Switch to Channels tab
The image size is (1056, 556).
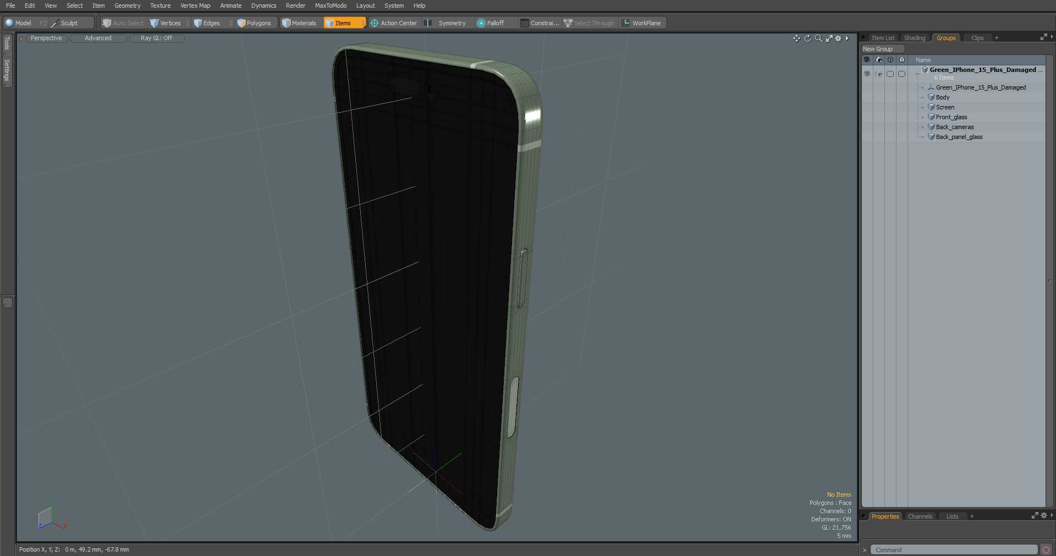pos(920,516)
